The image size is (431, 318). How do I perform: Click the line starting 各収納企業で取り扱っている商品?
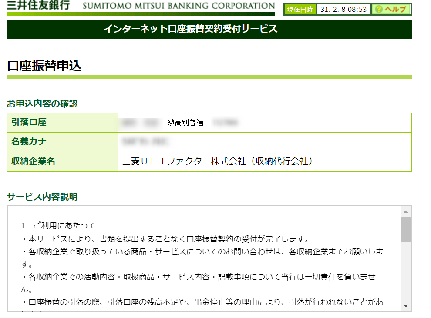(x=202, y=258)
